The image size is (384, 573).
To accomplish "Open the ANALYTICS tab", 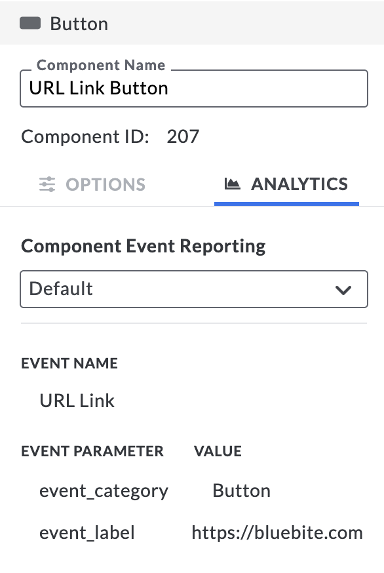I will click(x=286, y=184).
